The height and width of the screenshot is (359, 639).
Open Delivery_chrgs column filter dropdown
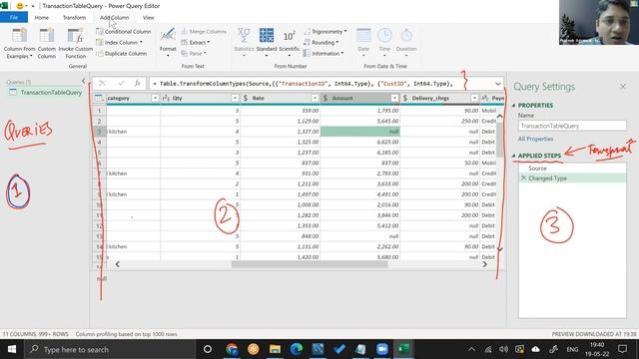click(474, 98)
